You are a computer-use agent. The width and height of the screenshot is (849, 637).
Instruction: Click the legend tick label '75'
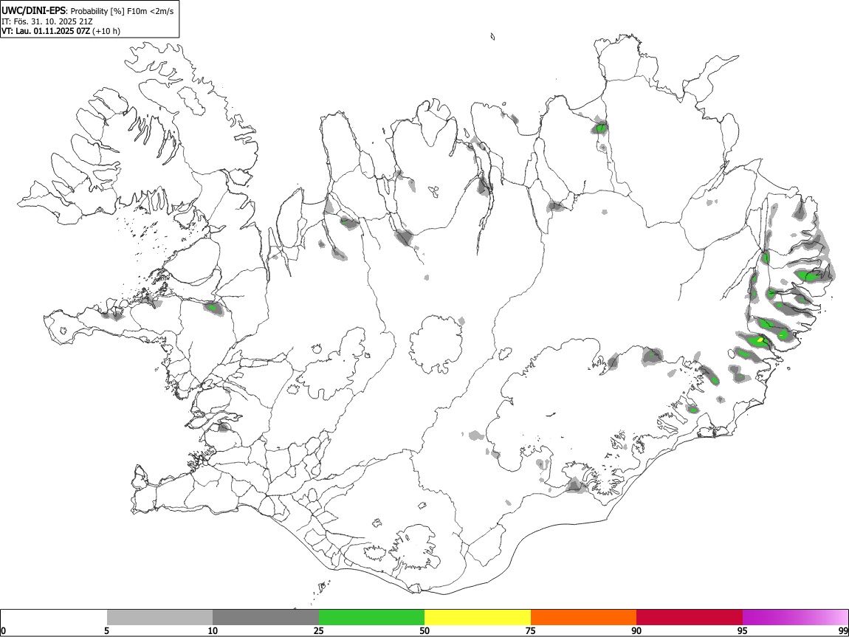(x=531, y=631)
